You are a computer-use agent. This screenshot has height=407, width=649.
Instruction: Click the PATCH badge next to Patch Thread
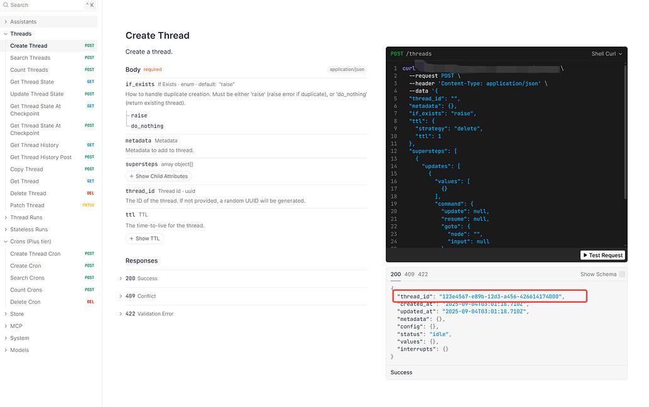point(88,205)
